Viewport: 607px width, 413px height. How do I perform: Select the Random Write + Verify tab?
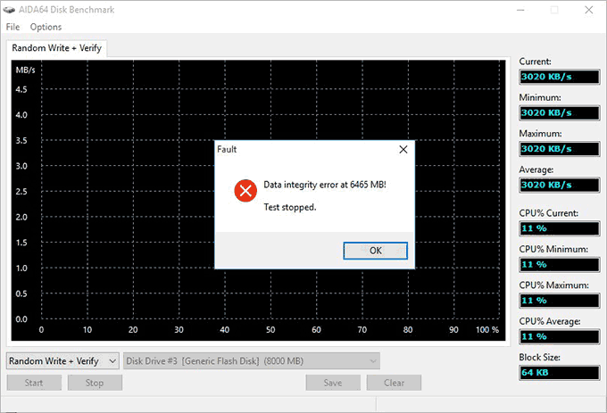[x=55, y=48]
